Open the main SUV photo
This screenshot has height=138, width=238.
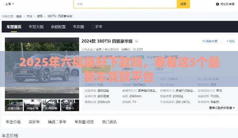coord(42,68)
